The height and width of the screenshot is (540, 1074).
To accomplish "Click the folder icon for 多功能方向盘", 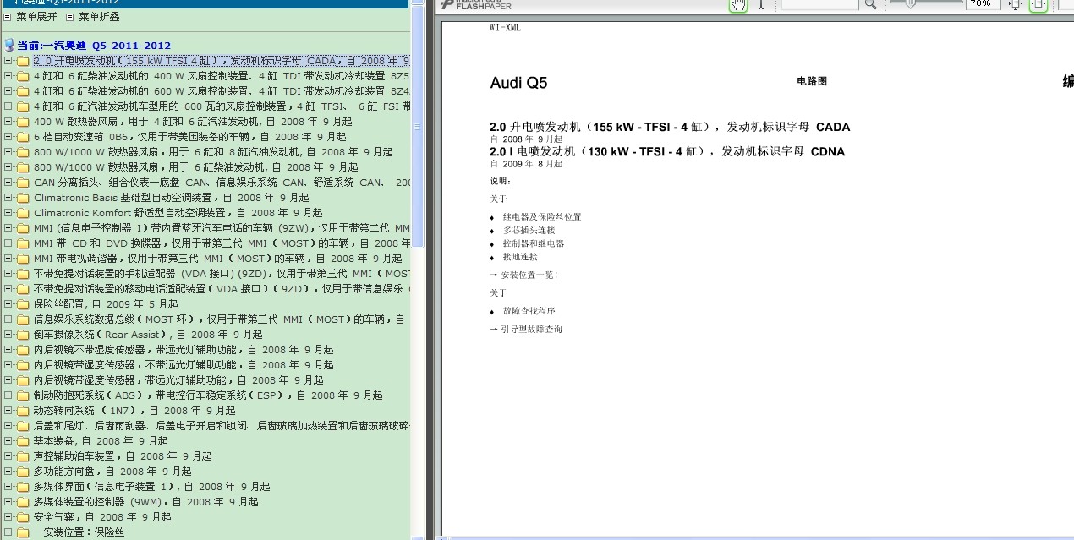I will [x=23, y=472].
